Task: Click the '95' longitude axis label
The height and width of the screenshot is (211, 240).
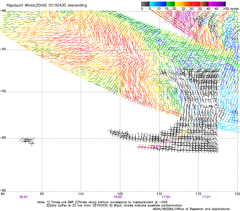Action: click(x=42, y=194)
